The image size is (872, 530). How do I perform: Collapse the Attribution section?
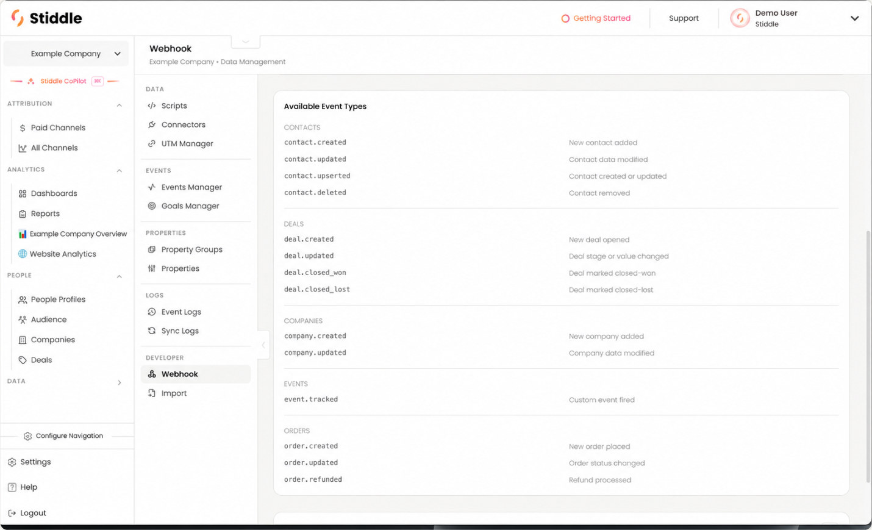click(x=120, y=105)
